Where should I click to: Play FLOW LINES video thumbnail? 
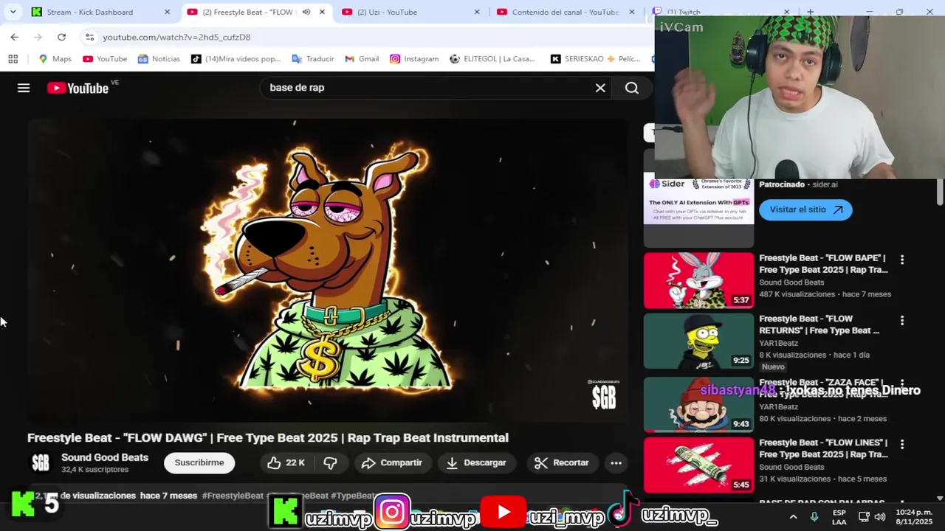click(698, 465)
